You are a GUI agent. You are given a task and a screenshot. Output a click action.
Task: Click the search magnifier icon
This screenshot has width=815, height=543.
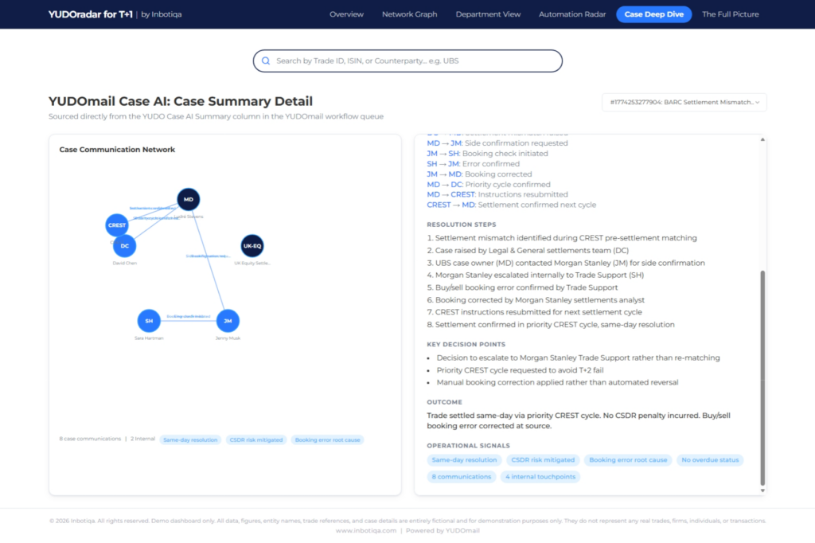[266, 61]
